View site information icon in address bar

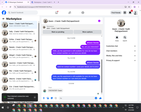point(15,7)
